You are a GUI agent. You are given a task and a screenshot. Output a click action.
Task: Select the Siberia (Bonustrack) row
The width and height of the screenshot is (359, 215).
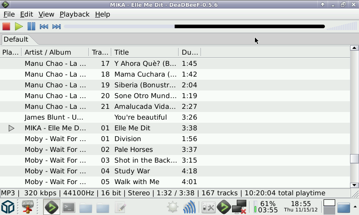175,85
